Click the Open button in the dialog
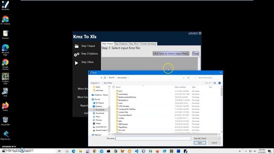Viewport: 274px width, 154px height. (200, 142)
